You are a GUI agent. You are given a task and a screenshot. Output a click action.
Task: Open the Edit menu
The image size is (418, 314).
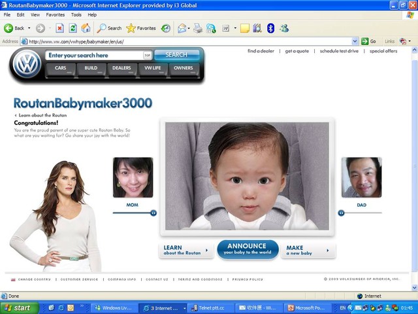(20, 14)
